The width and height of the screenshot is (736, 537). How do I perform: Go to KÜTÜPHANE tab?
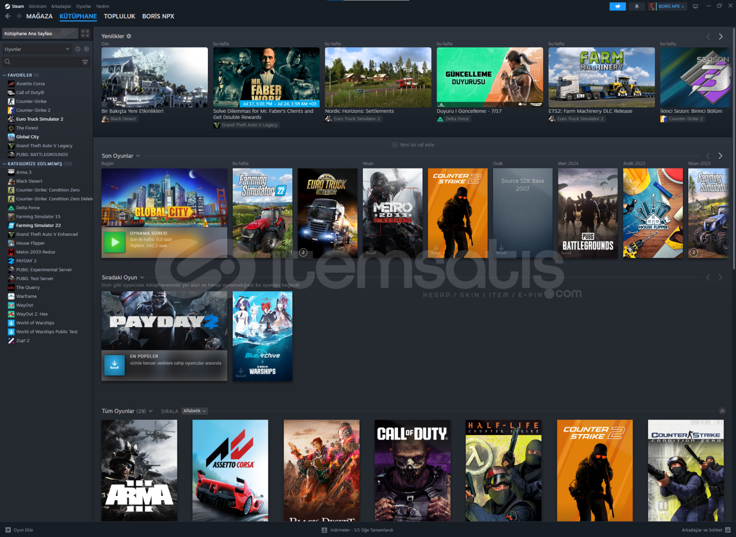click(78, 16)
